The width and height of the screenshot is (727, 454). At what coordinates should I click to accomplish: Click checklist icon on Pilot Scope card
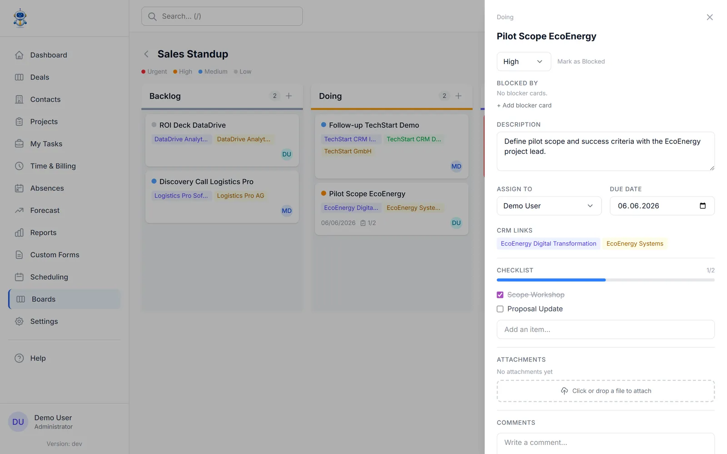(x=363, y=223)
